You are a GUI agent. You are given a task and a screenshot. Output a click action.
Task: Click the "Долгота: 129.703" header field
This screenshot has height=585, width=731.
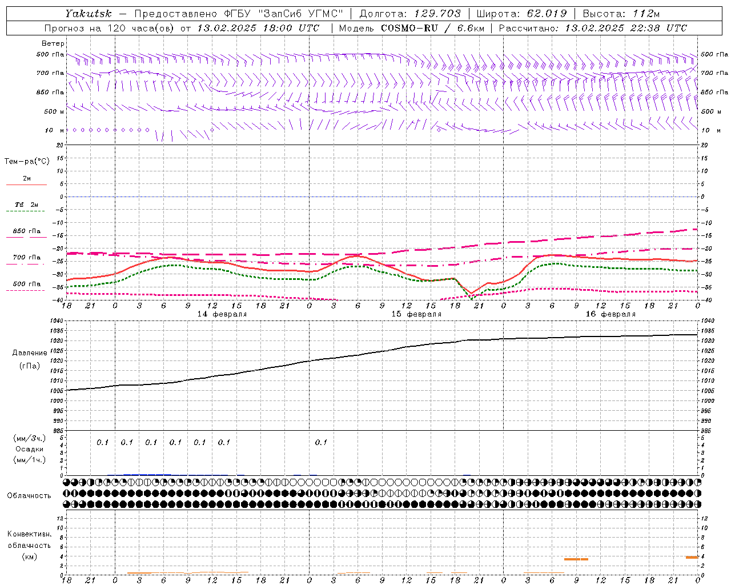[x=410, y=13]
